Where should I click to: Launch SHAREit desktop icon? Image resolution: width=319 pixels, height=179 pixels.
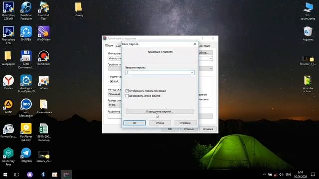pyautogui.click(x=26, y=33)
